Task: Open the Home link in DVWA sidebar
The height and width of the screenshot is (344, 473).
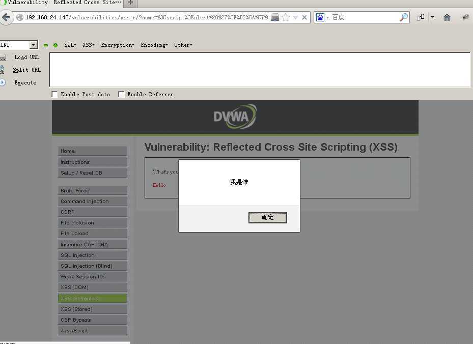Action: point(92,151)
